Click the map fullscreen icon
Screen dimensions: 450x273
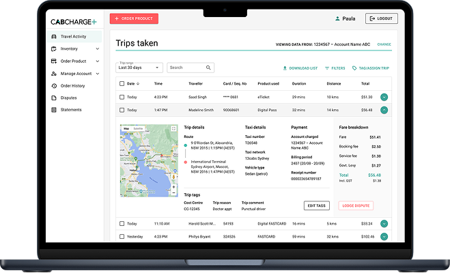tap(174, 128)
